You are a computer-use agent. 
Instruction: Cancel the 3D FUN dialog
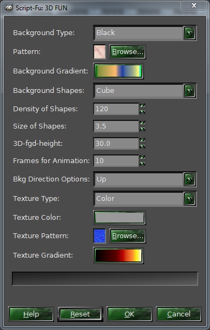coord(179,314)
